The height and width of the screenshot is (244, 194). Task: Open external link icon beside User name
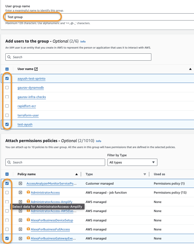(x=36, y=69)
